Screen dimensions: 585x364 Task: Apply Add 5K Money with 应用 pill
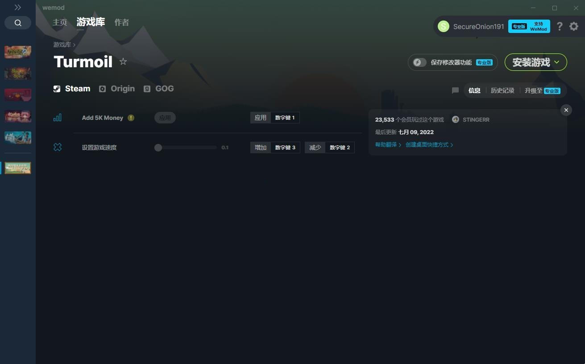[x=165, y=118]
